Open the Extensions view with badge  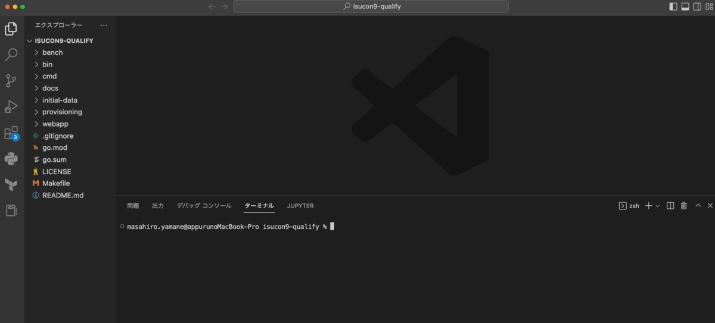tap(11, 133)
